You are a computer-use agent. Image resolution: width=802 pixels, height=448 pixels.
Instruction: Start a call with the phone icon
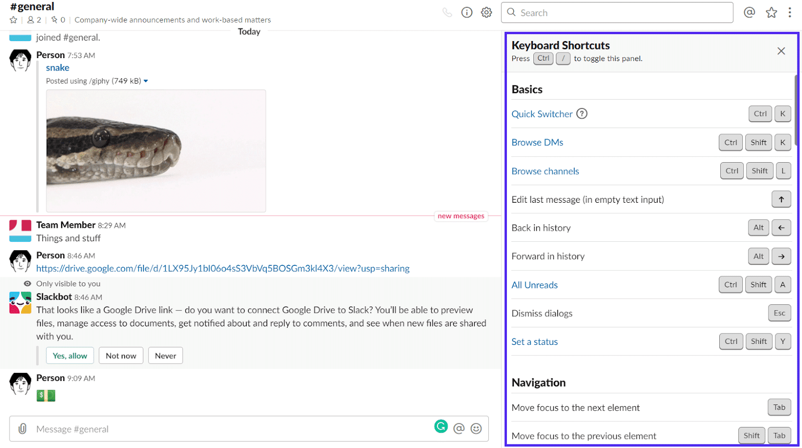[447, 13]
